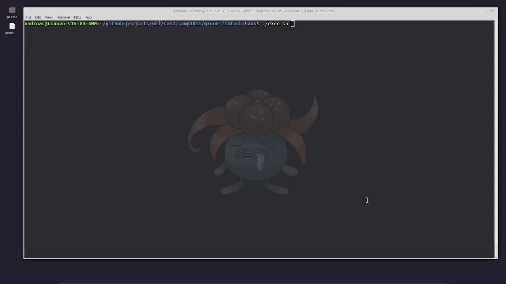The image size is (506, 284).
Task: Open the Terminal menu
Action: (x=63, y=17)
